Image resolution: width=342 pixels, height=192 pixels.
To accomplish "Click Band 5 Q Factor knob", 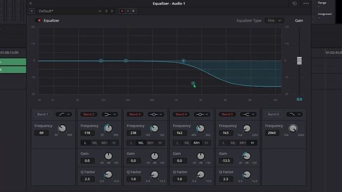I will tap(247, 174).
